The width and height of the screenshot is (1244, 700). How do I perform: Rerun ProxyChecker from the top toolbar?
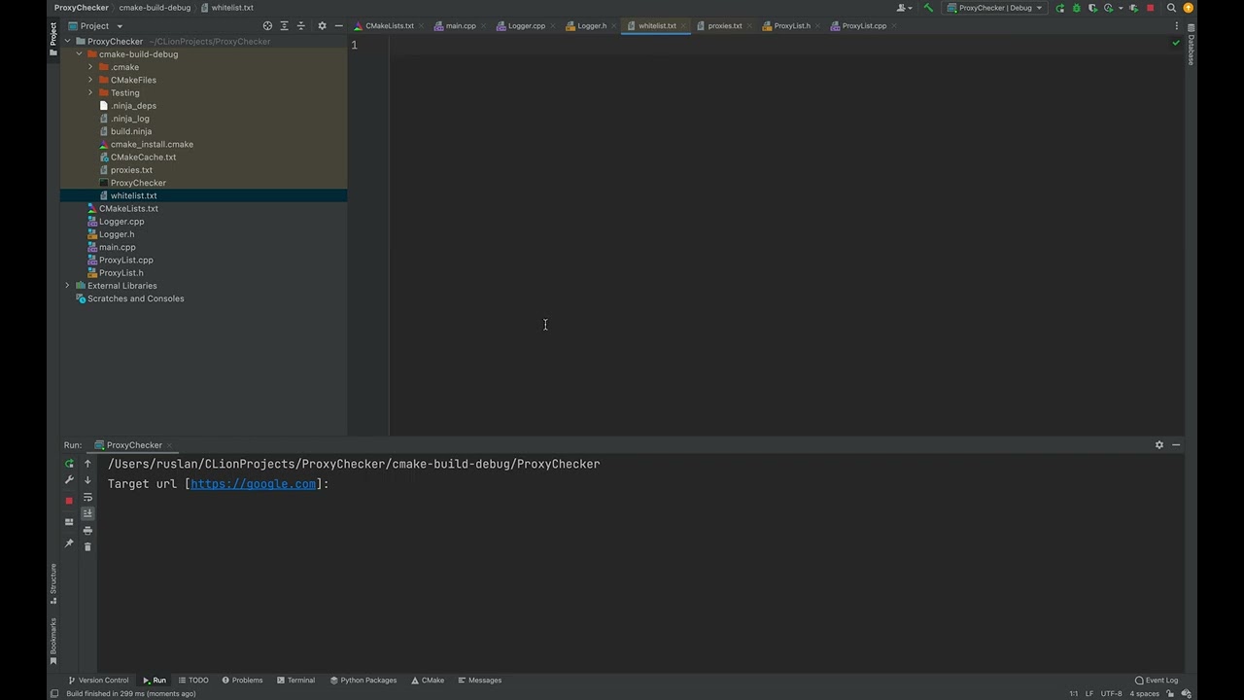coord(1059,8)
